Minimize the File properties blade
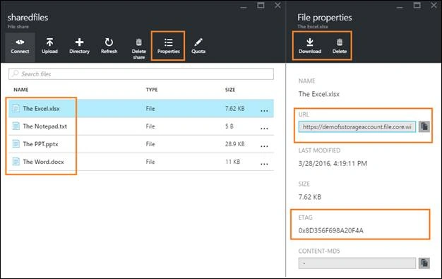Screen dimensions: 442x279 pyautogui.click(x=400, y=6)
